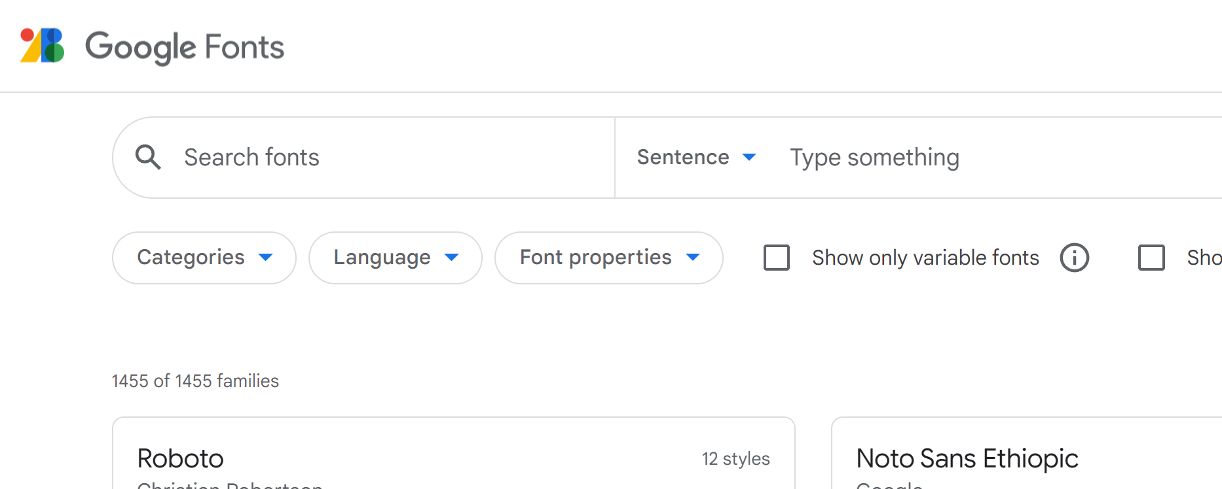Click the blue caret in Font properties
The height and width of the screenshot is (489, 1222).
693,258
